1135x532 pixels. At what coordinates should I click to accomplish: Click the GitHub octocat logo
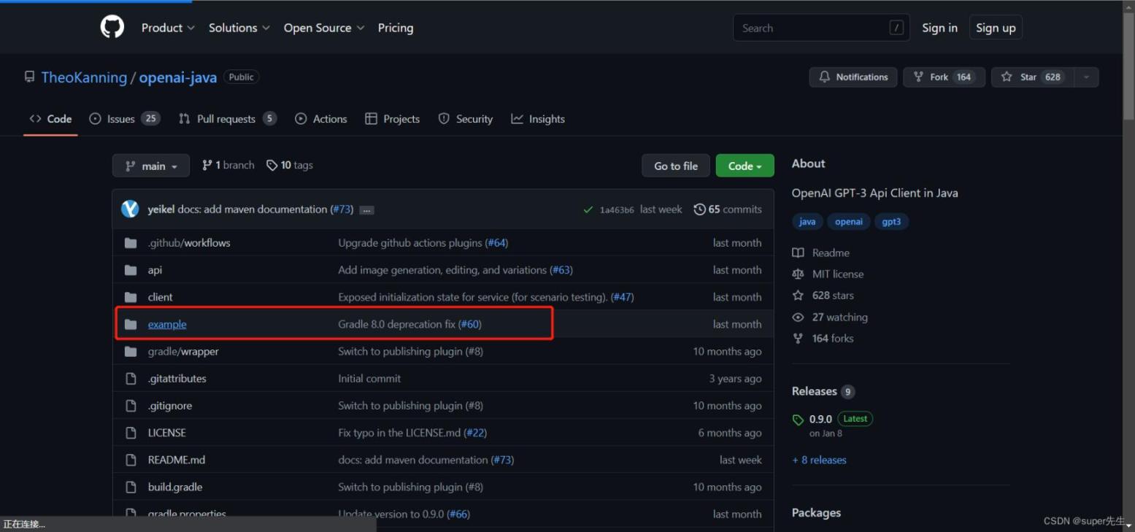point(112,27)
